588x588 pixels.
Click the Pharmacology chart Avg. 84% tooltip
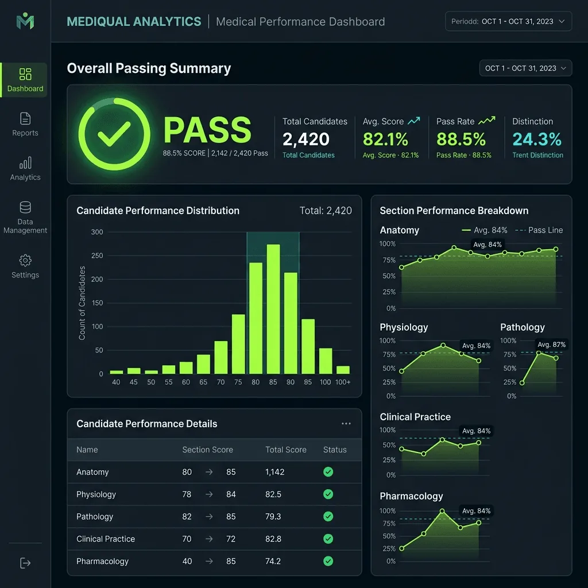tap(476, 510)
